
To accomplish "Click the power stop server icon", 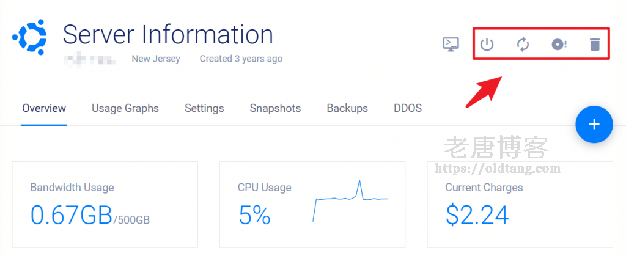I will pos(487,44).
